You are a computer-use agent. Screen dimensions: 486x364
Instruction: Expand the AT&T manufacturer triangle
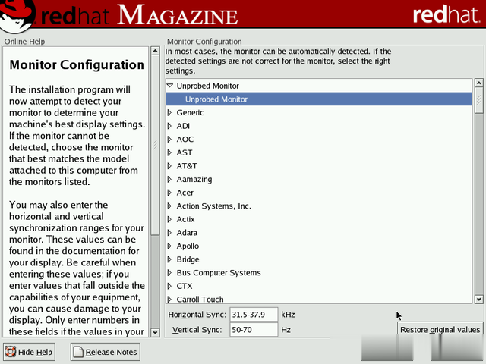click(x=169, y=166)
